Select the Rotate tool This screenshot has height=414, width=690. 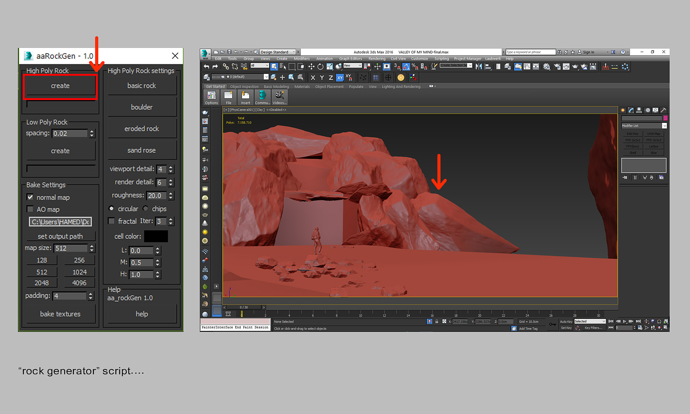tap(320, 67)
